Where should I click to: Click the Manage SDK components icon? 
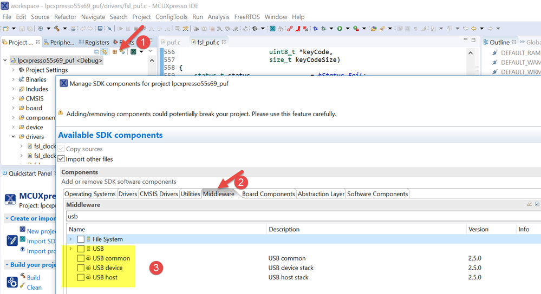click(x=122, y=52)
